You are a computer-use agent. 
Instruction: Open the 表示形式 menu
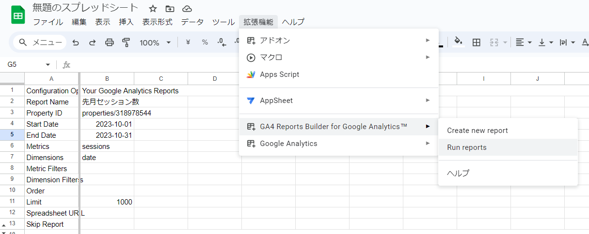[x=157, y=22]
